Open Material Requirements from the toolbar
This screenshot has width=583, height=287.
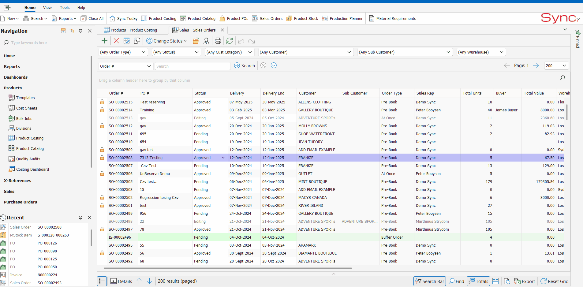392,18
